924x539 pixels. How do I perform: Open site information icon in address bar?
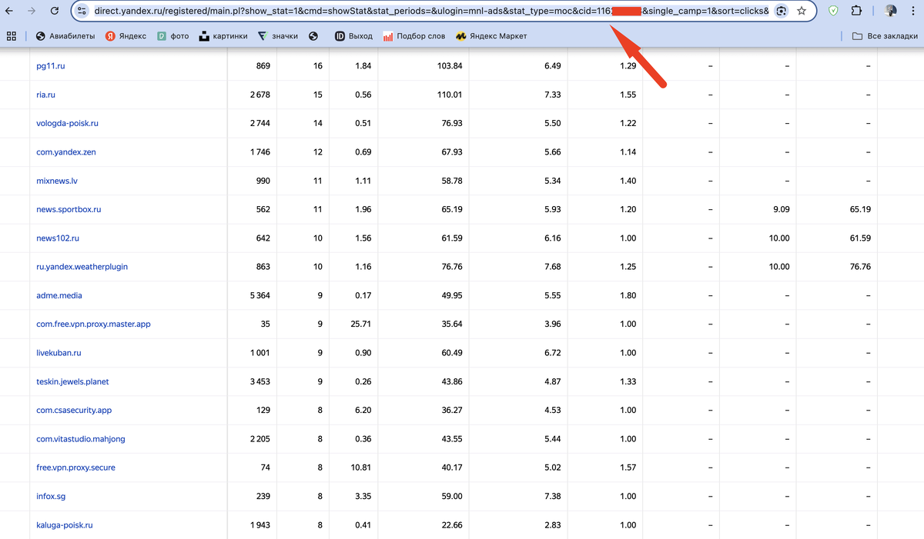pos(82,12)
